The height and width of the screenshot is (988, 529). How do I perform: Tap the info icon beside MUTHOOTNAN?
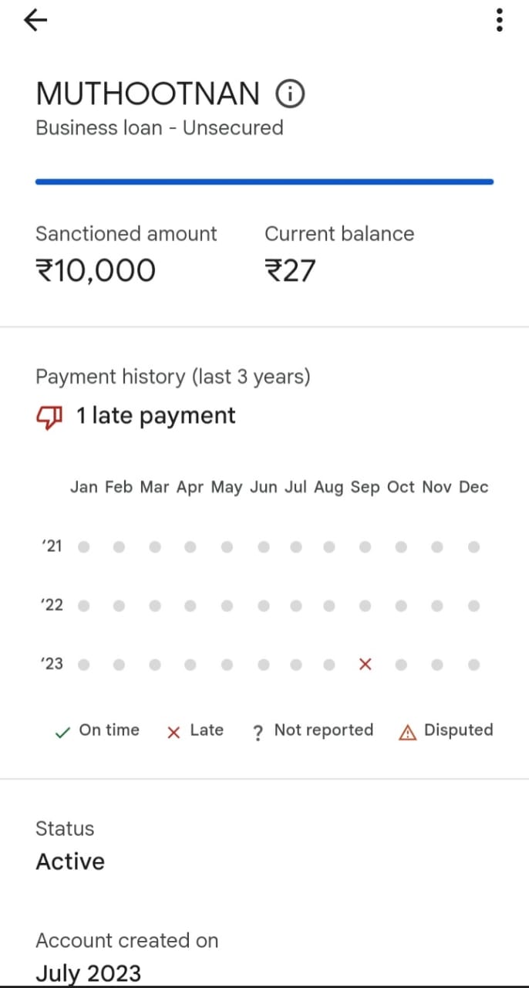(290, 95)
